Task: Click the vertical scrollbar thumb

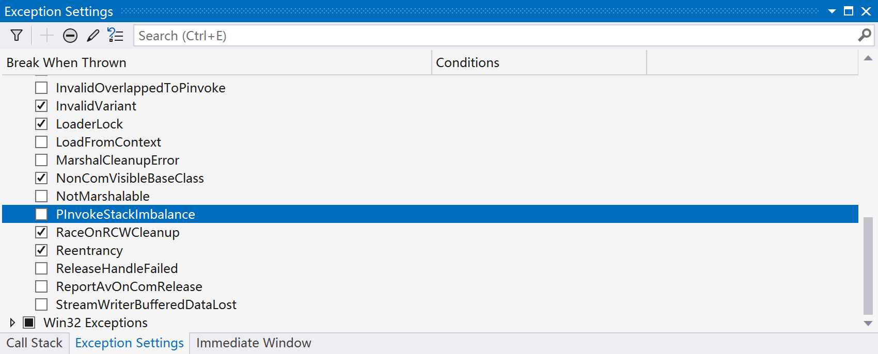Action: tap(868, 265)
